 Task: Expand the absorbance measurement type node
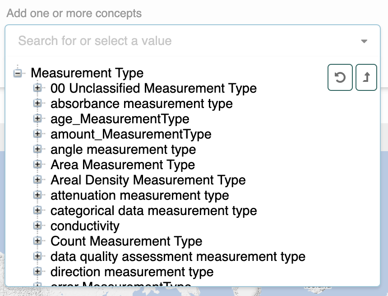(38, 103)
